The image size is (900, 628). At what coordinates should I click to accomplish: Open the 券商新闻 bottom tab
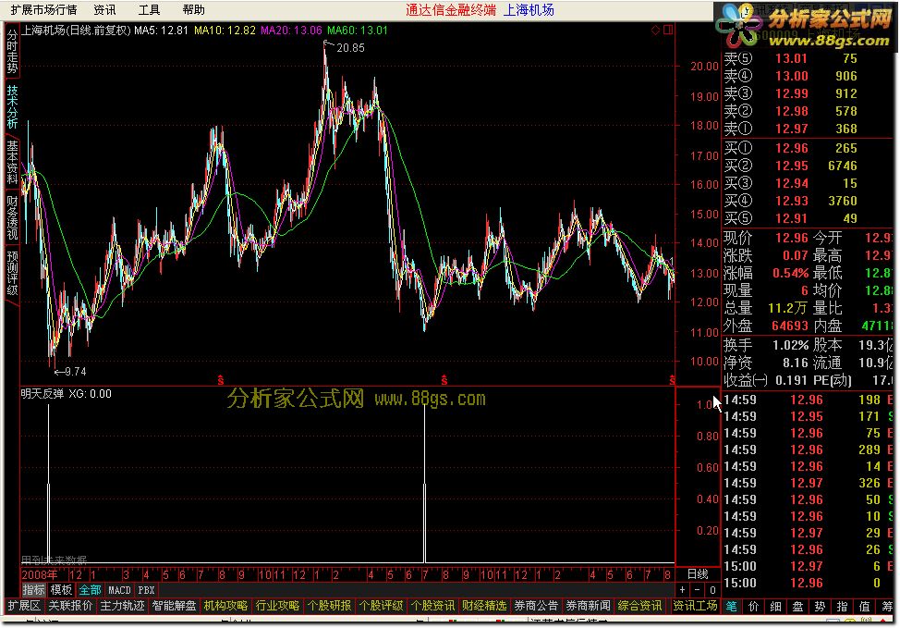point(588,606)
